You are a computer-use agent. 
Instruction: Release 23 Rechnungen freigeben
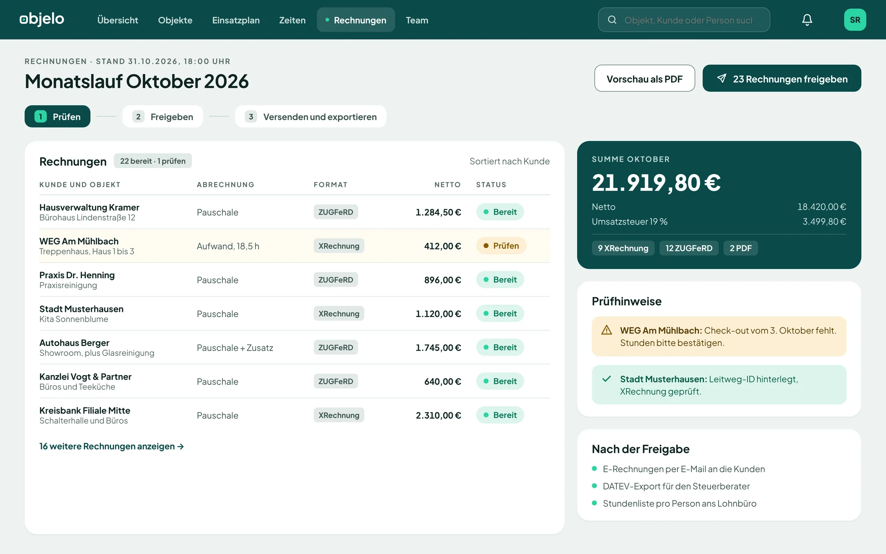(x=782, y=78)
